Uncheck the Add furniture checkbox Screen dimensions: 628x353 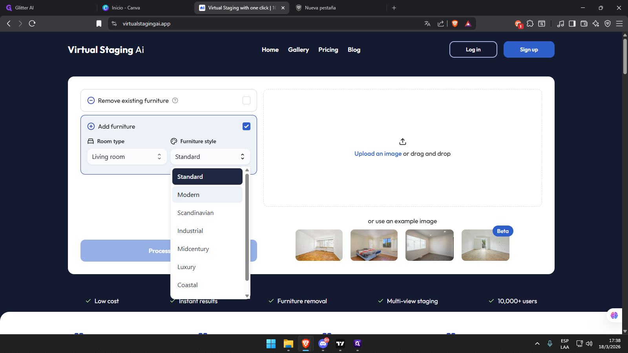tap(246, 126)
